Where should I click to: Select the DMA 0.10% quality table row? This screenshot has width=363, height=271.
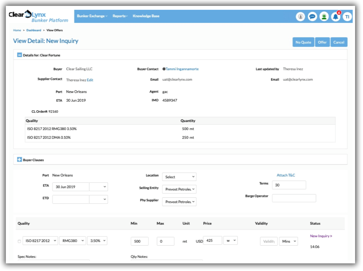pos(180,138)
